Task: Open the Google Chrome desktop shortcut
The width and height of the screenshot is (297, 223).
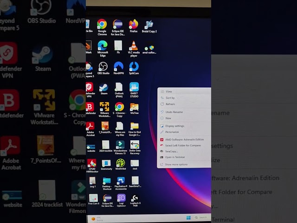Action: point(102,27)
